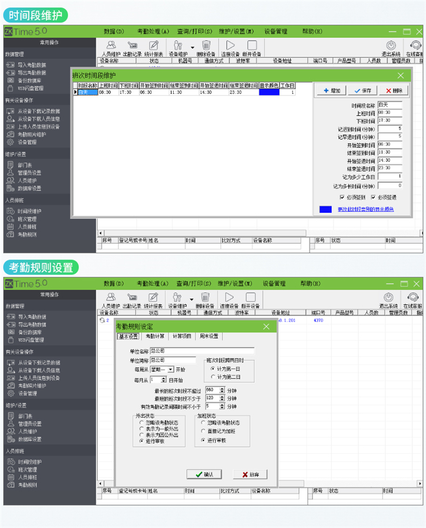Image resolution: width=426 pixels, height=528 pixels.
Task: Open the 周末设置 tab
Action: pyautogui.click(x=208, y=337)
